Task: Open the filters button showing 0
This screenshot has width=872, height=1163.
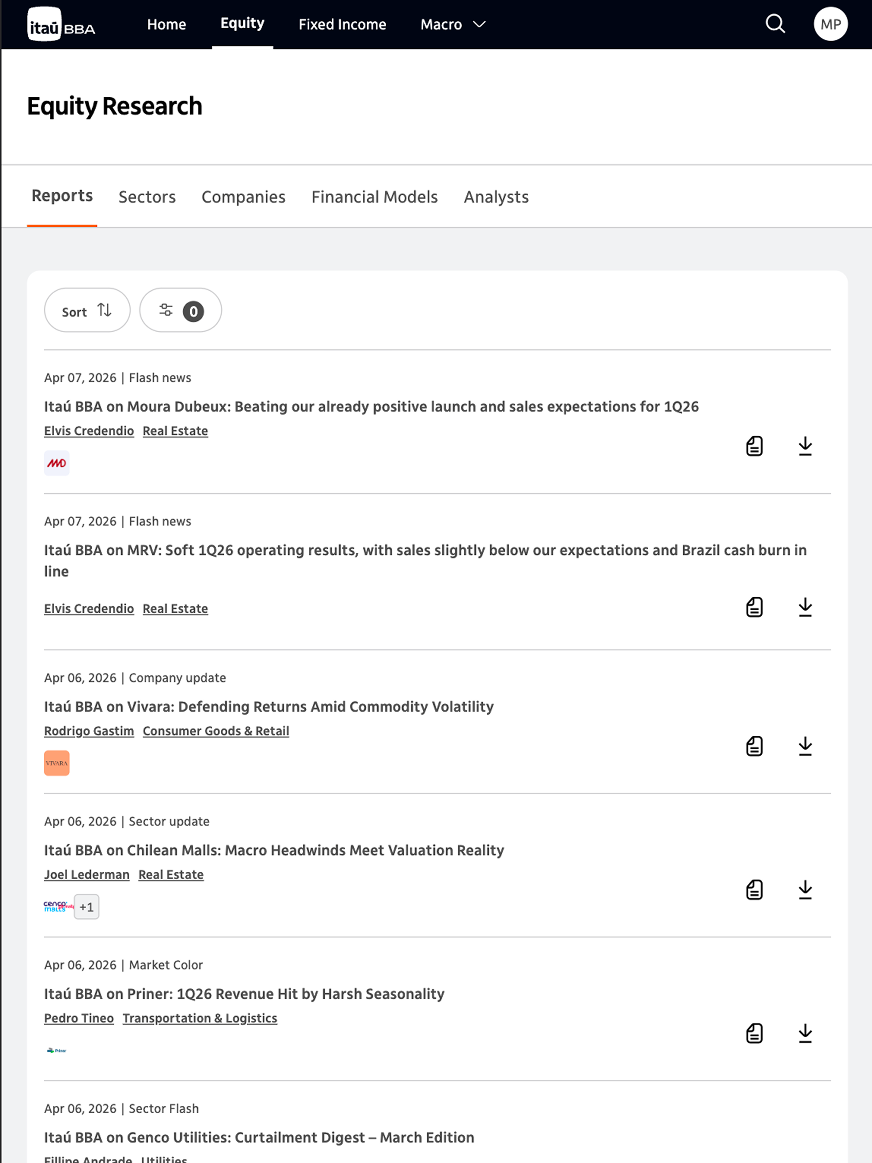Action: click(180, 310)
